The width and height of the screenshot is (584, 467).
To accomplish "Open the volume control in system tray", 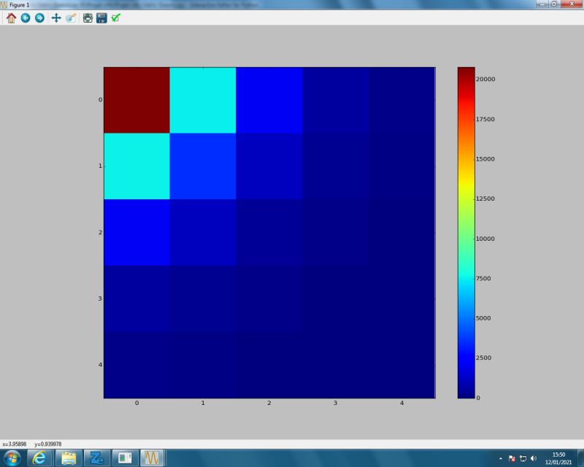I will [x=532, y=459].
